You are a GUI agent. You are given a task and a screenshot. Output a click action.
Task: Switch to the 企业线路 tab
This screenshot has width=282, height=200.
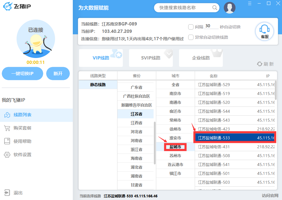pyautogui.click(x=201, y=58)
